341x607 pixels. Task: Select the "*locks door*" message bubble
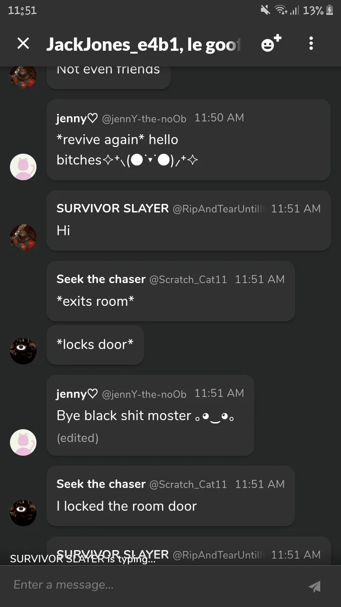coord(95,345)
